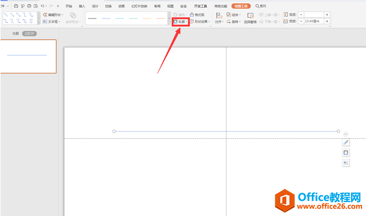Click the 填充 fill button
The height and width of the screenshot is (216, 366).
pyautogui.click(x=180, y=15)
